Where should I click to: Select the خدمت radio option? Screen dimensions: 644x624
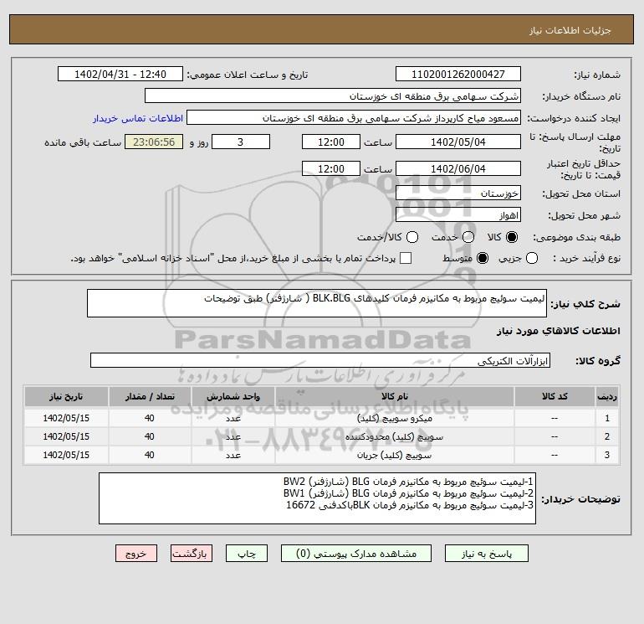pyautogui.click(x=468, y=237)
